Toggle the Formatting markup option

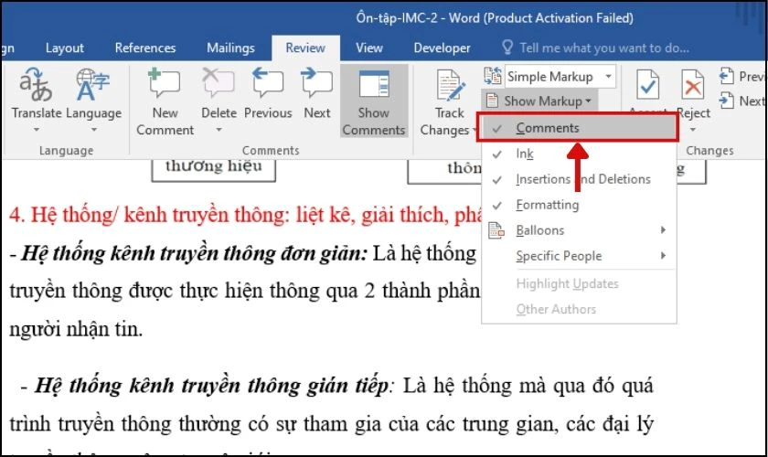coord(579,205)
